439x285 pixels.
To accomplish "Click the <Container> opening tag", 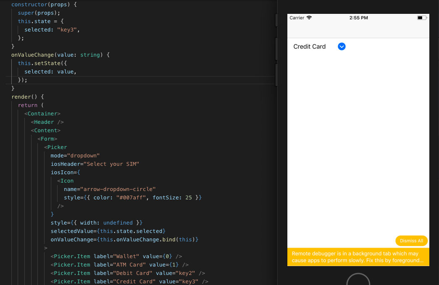I will (x=42, y=114).
